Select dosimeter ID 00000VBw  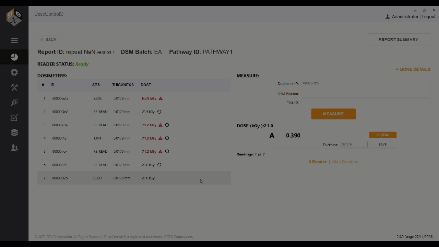[60, 125]
